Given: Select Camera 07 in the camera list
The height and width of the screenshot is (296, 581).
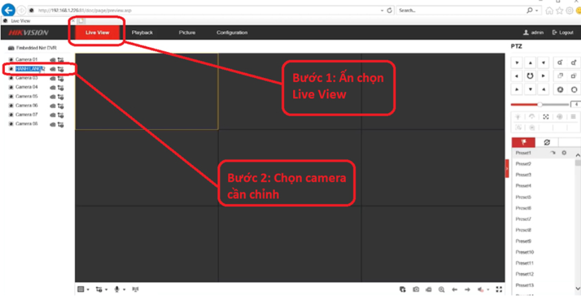Looking at the screenshot, I should click(27, 115).
